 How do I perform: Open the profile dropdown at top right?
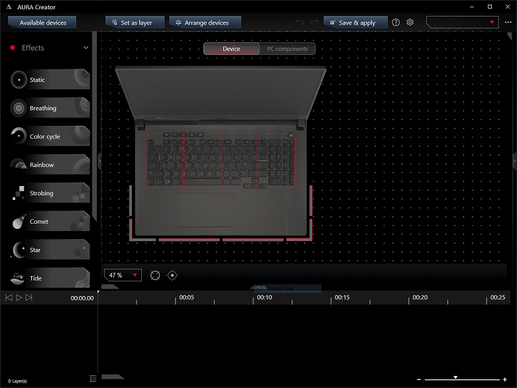pyautogui.click(x=462, y=22)
